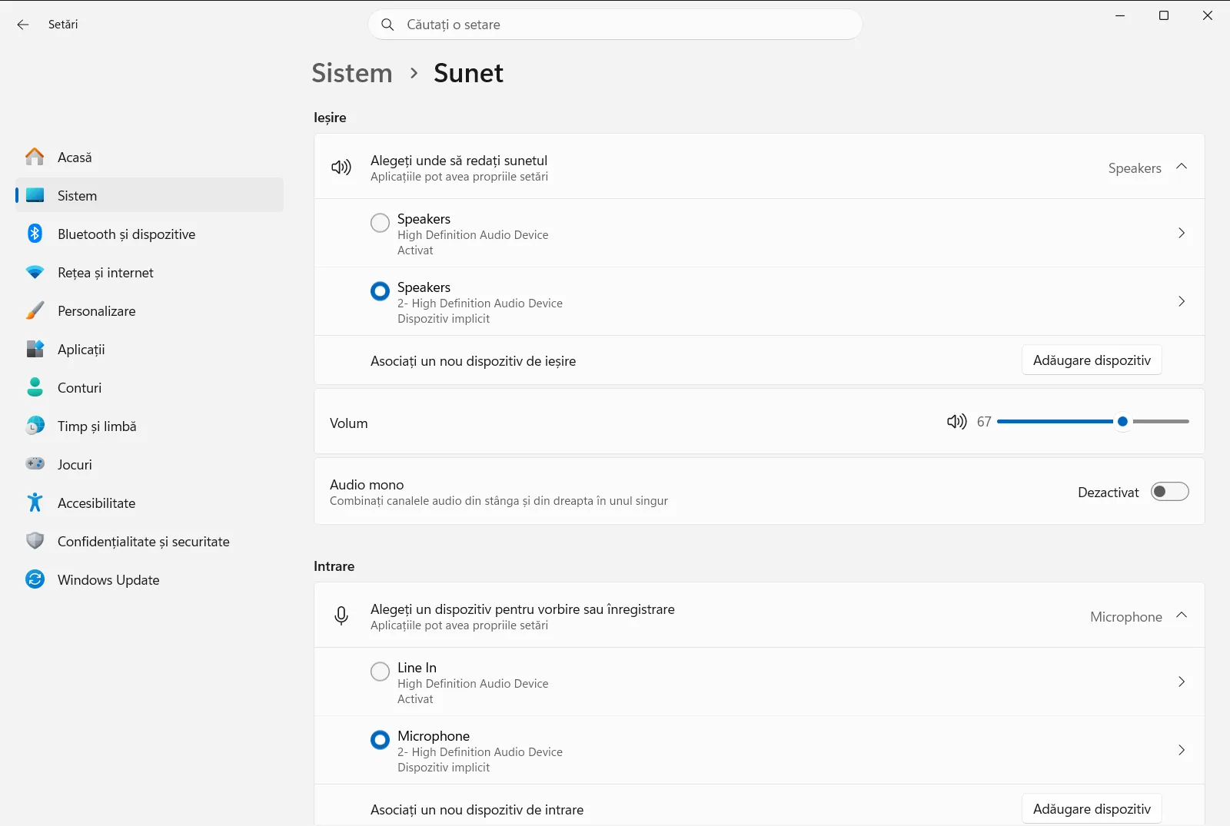
Task: Open Accesibilitate settings
Action: [149, 503]
